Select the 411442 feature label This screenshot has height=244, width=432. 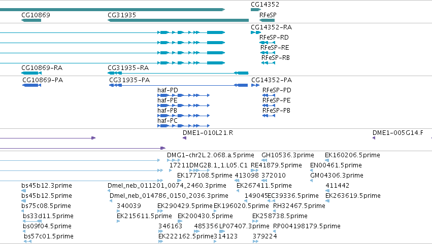pyautogui.click(x=338, y=186)
